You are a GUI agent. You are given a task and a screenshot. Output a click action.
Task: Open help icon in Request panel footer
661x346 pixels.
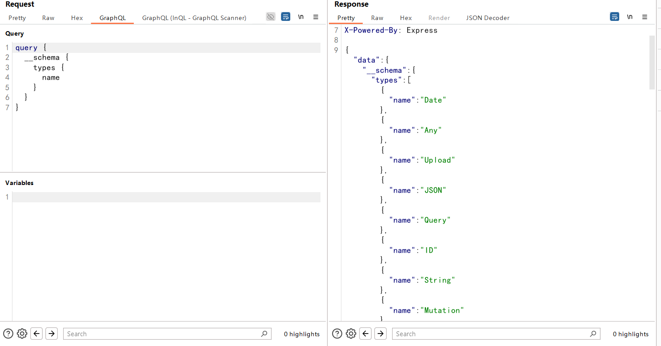tap(8, 334)
